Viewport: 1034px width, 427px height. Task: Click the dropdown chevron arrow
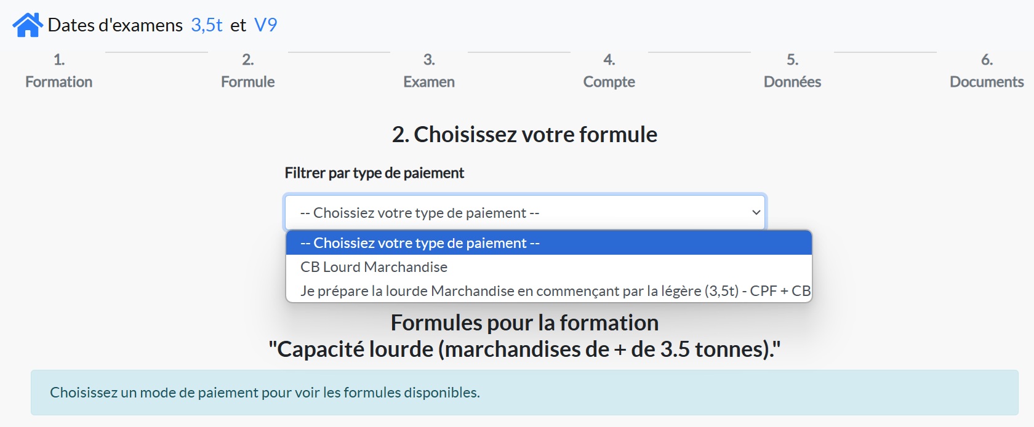coord(756,213)
